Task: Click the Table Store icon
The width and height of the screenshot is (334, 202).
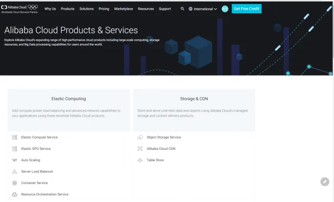Action: tap(140, 160)
